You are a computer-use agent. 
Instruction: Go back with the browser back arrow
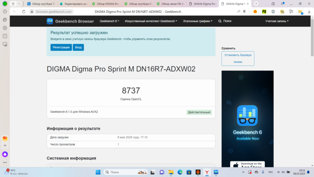coord(14,12)
